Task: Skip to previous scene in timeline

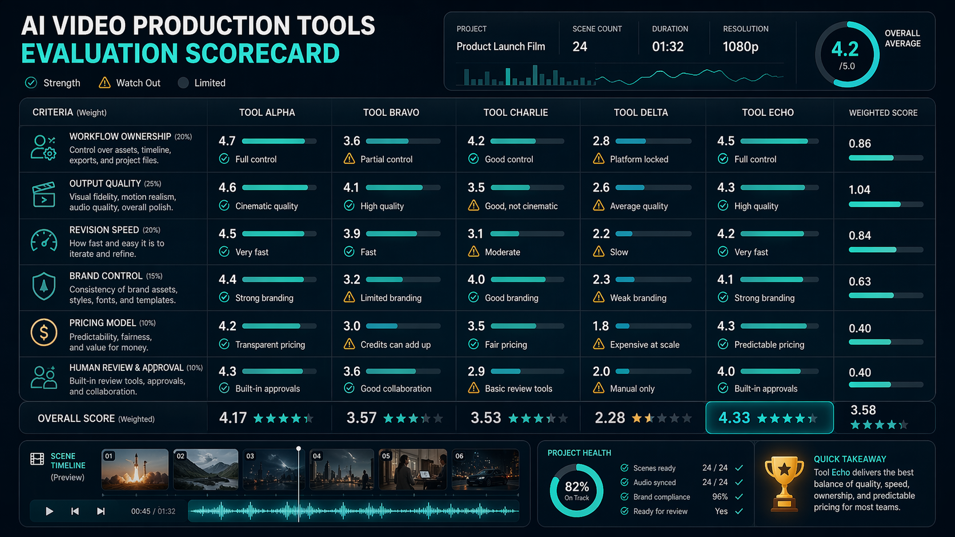Action: [x=75, y=511]
